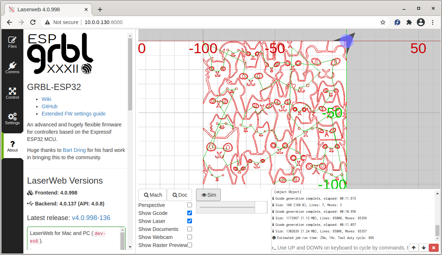The image size is (442, 255).
Task: Click the blue f extension icon
Action: pos(397,22)
